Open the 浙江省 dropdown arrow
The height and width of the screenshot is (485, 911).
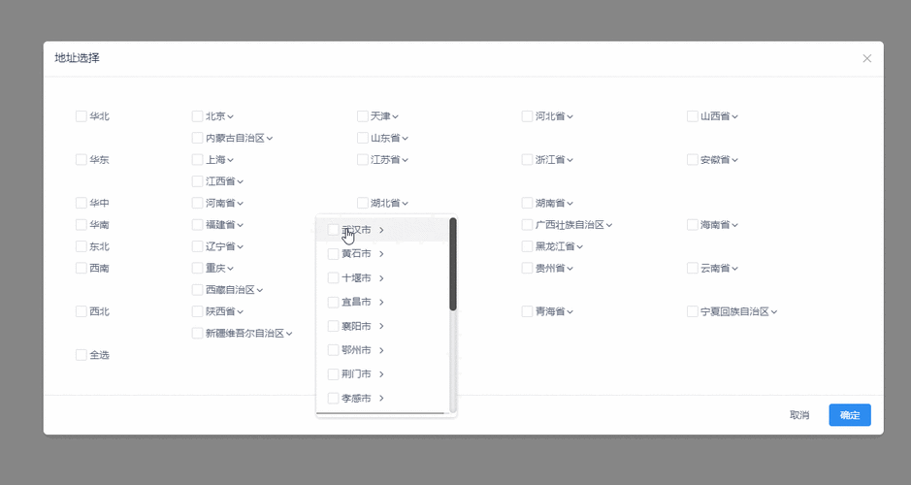(569, 160)
